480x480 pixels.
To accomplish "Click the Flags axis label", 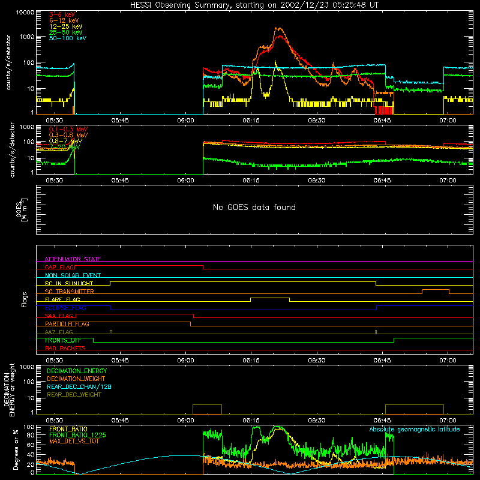I will 24,299.
